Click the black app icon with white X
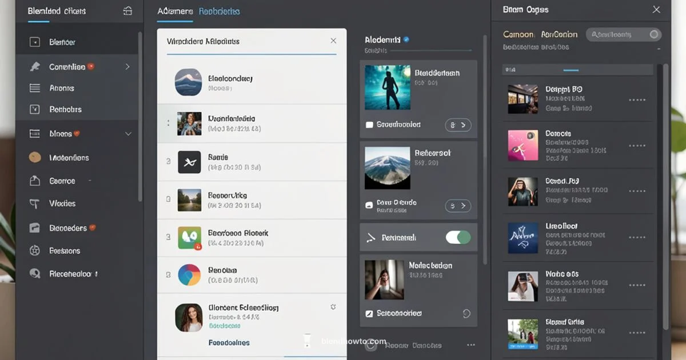 point(189,162)
